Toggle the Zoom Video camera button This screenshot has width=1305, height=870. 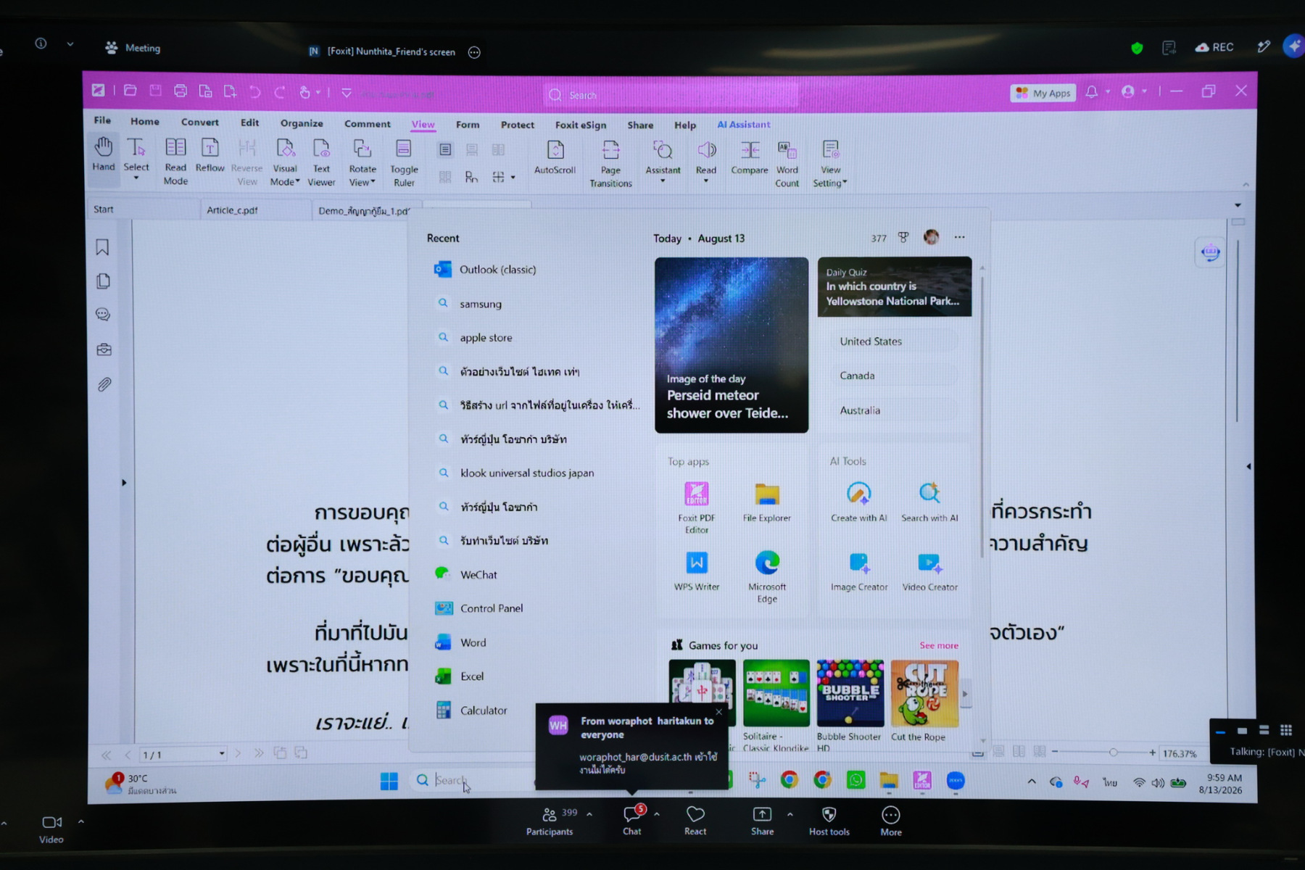click(51, 829)
